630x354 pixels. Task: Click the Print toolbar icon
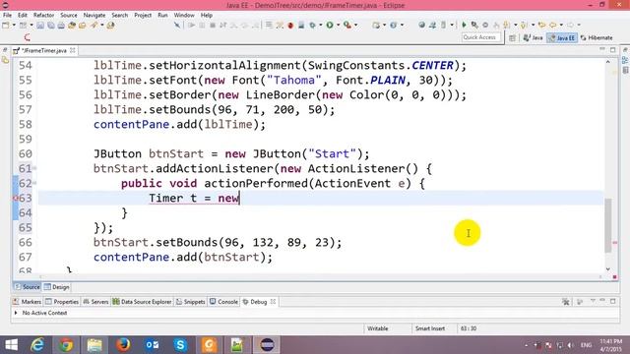pyautogui.click(x=61, y=25)
